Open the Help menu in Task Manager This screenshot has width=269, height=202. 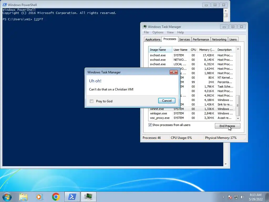tap(180, 32)
